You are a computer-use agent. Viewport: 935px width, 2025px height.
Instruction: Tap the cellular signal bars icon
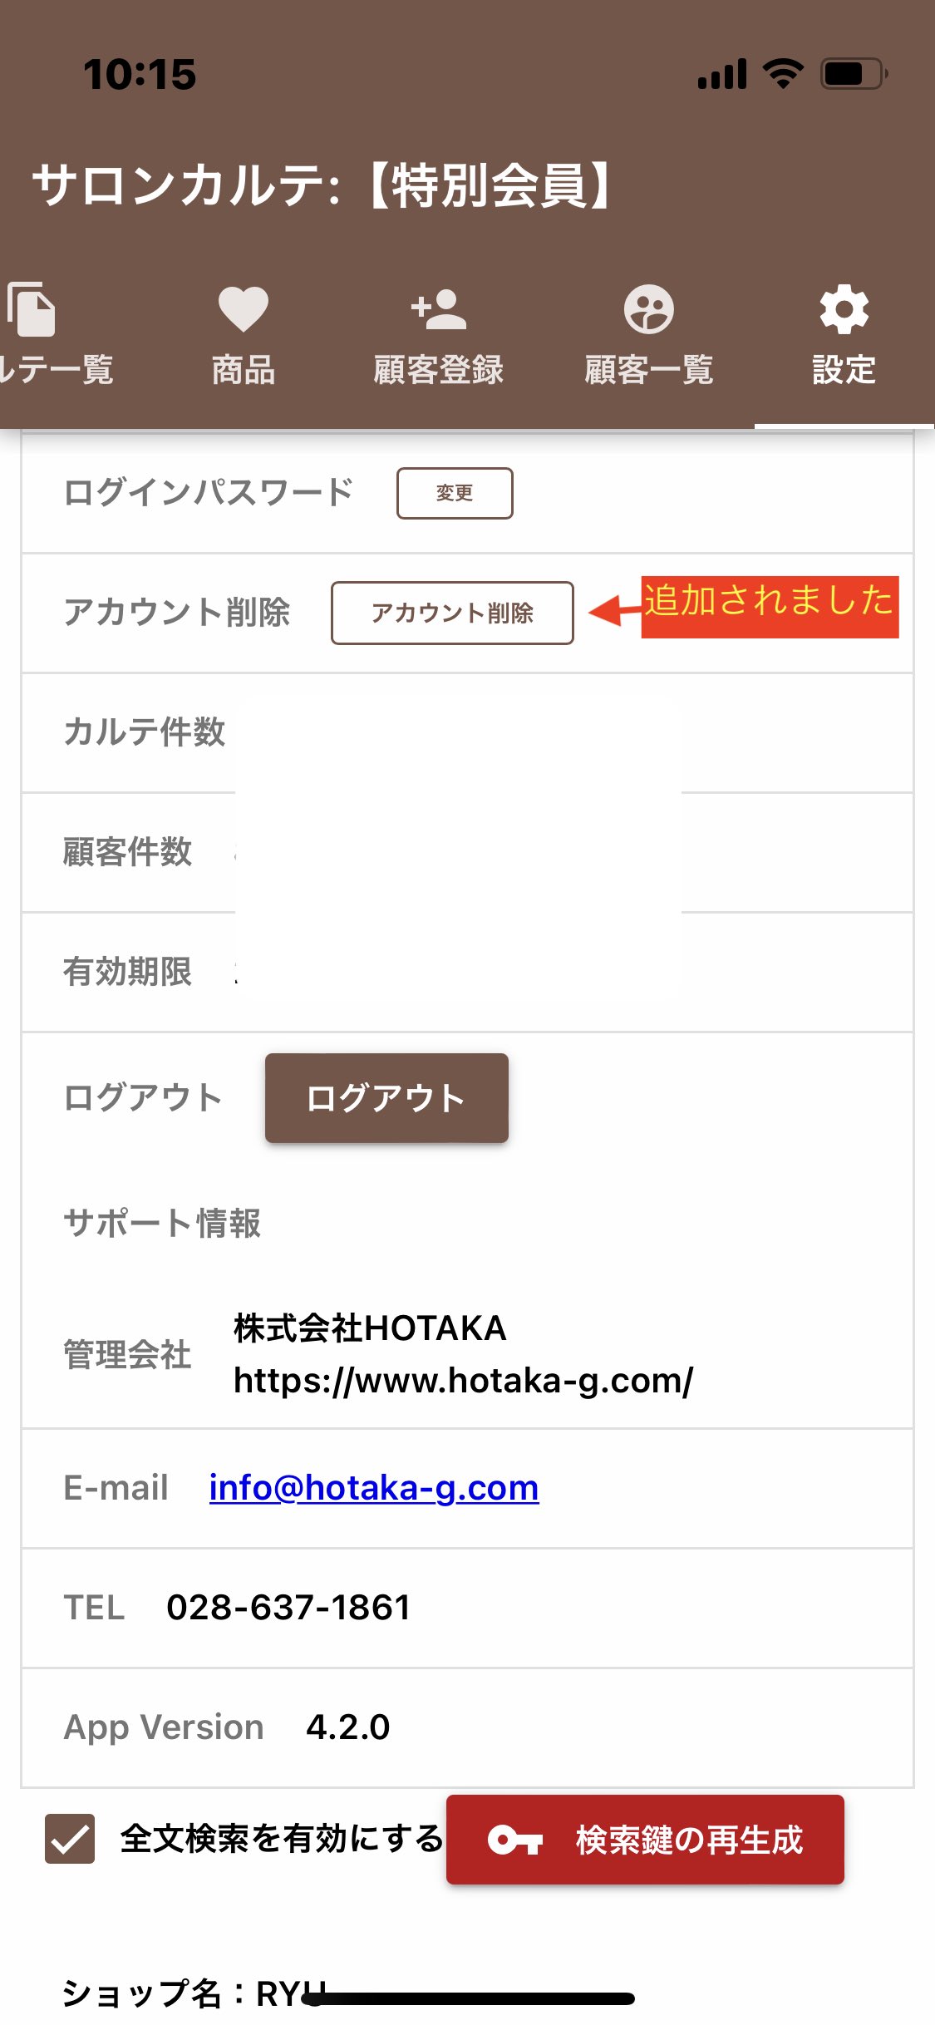point(722,74)
